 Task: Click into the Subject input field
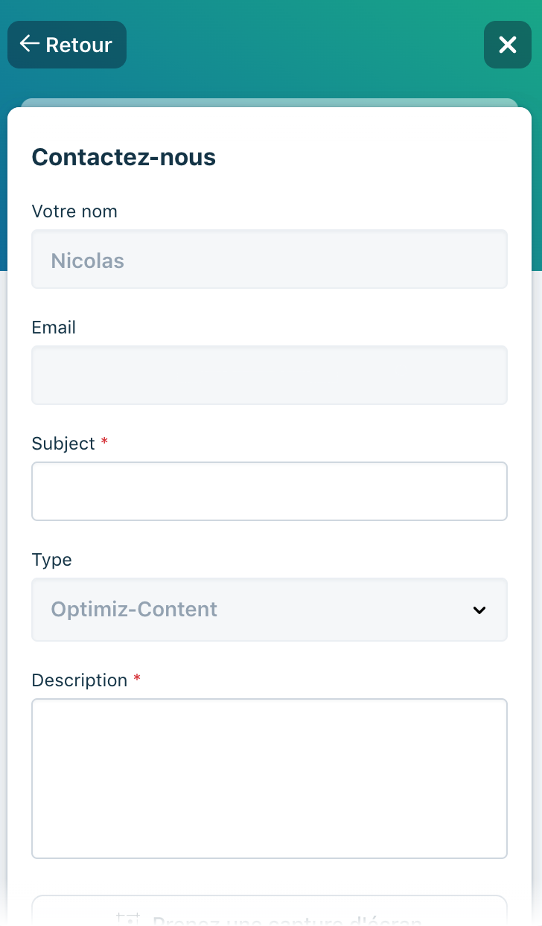pyautogui.click(x=269, y=491)
